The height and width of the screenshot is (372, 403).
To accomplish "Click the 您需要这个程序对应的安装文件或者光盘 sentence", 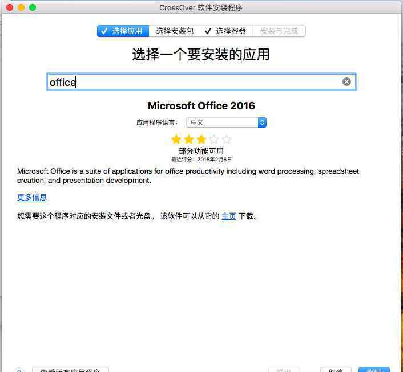I will pos(86,216).
